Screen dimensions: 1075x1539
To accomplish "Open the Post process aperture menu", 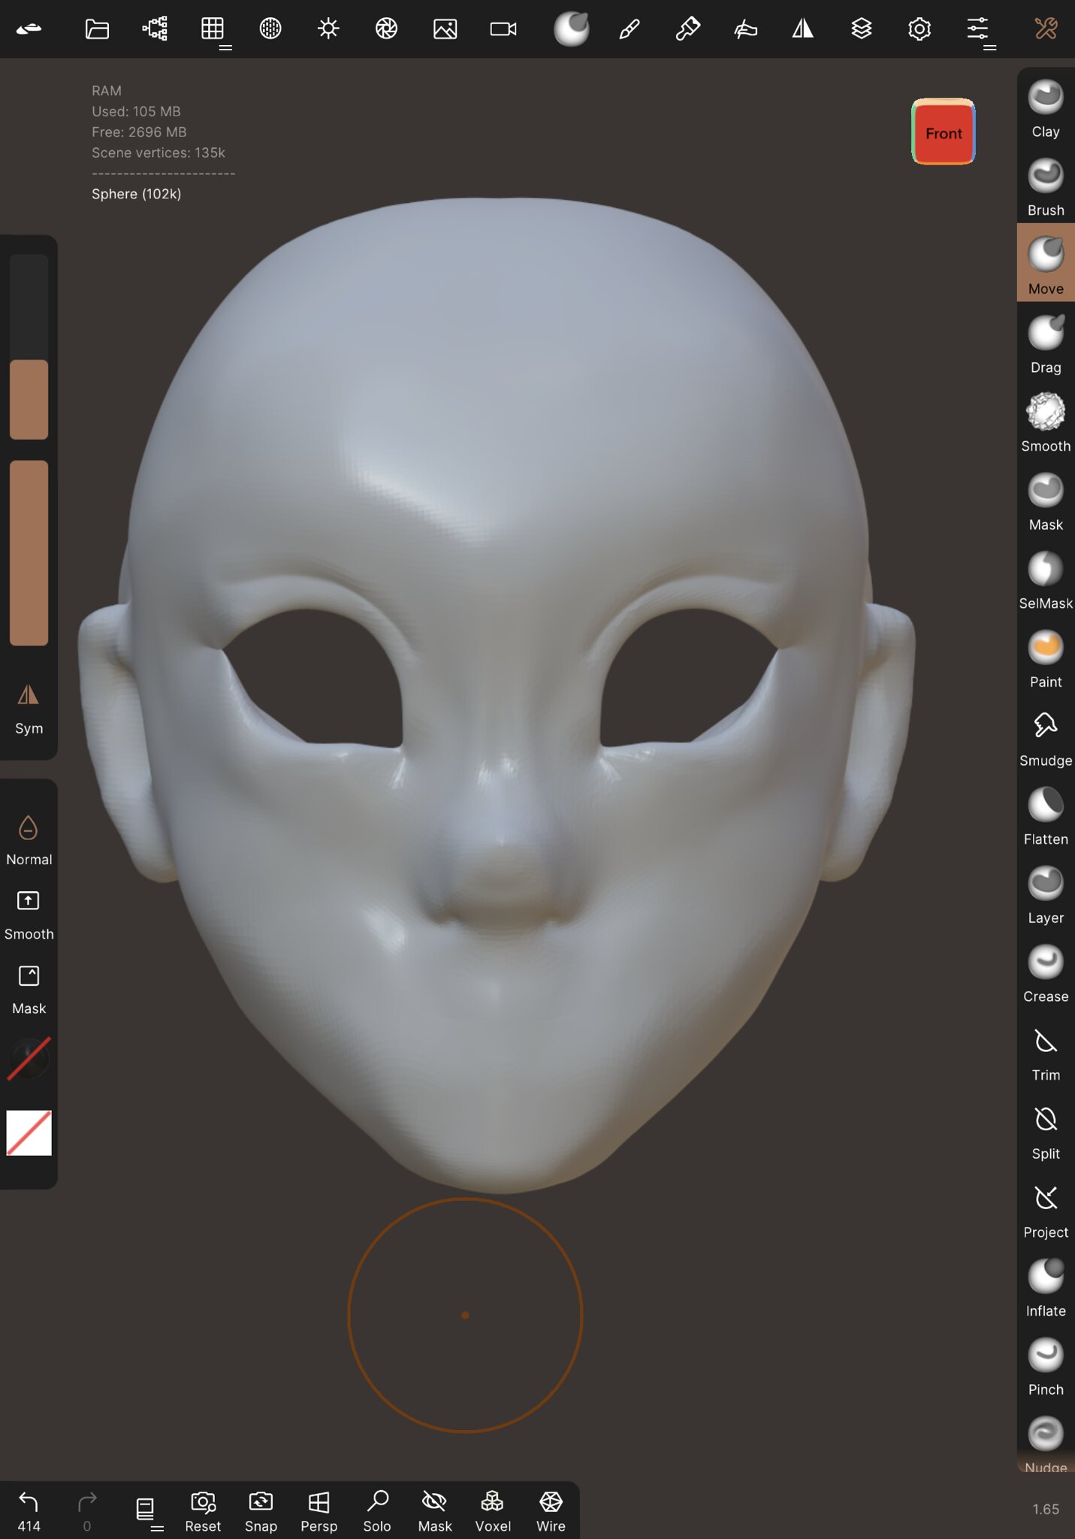I will pyautogui.click(x=386, y=29).
